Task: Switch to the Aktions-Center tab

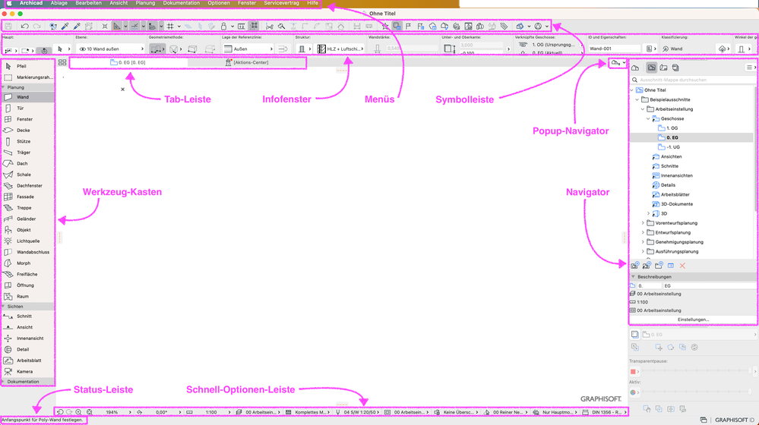Action: pyautogui.click(x=247, y=62)
